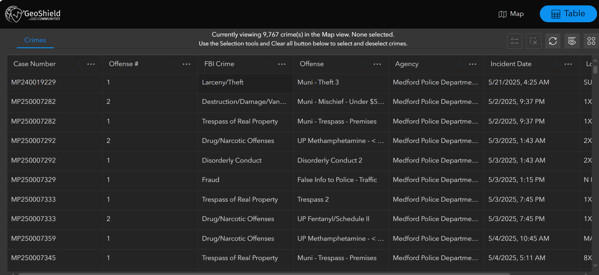Open the show/hide columns eye icon
This screenshot has height=275, width=599.
pyautogui.click(x=572, y=41)
